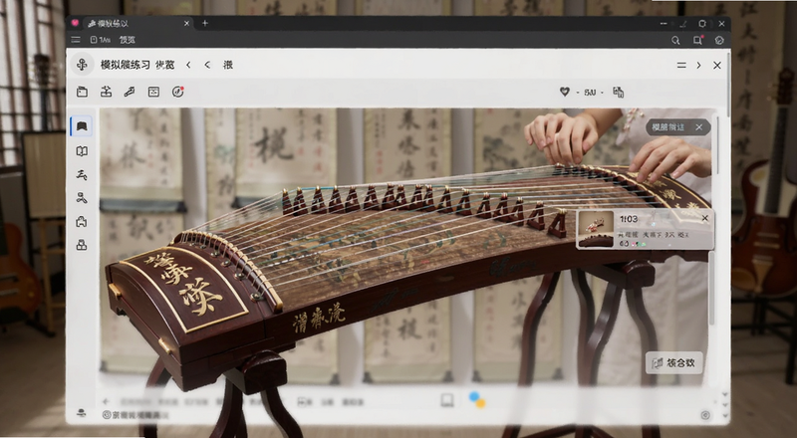Select the tuning wrench icon in the toolbar
The width and height of the screenshot is (797, 438).
pyautogui.click(x=130, y=92)
